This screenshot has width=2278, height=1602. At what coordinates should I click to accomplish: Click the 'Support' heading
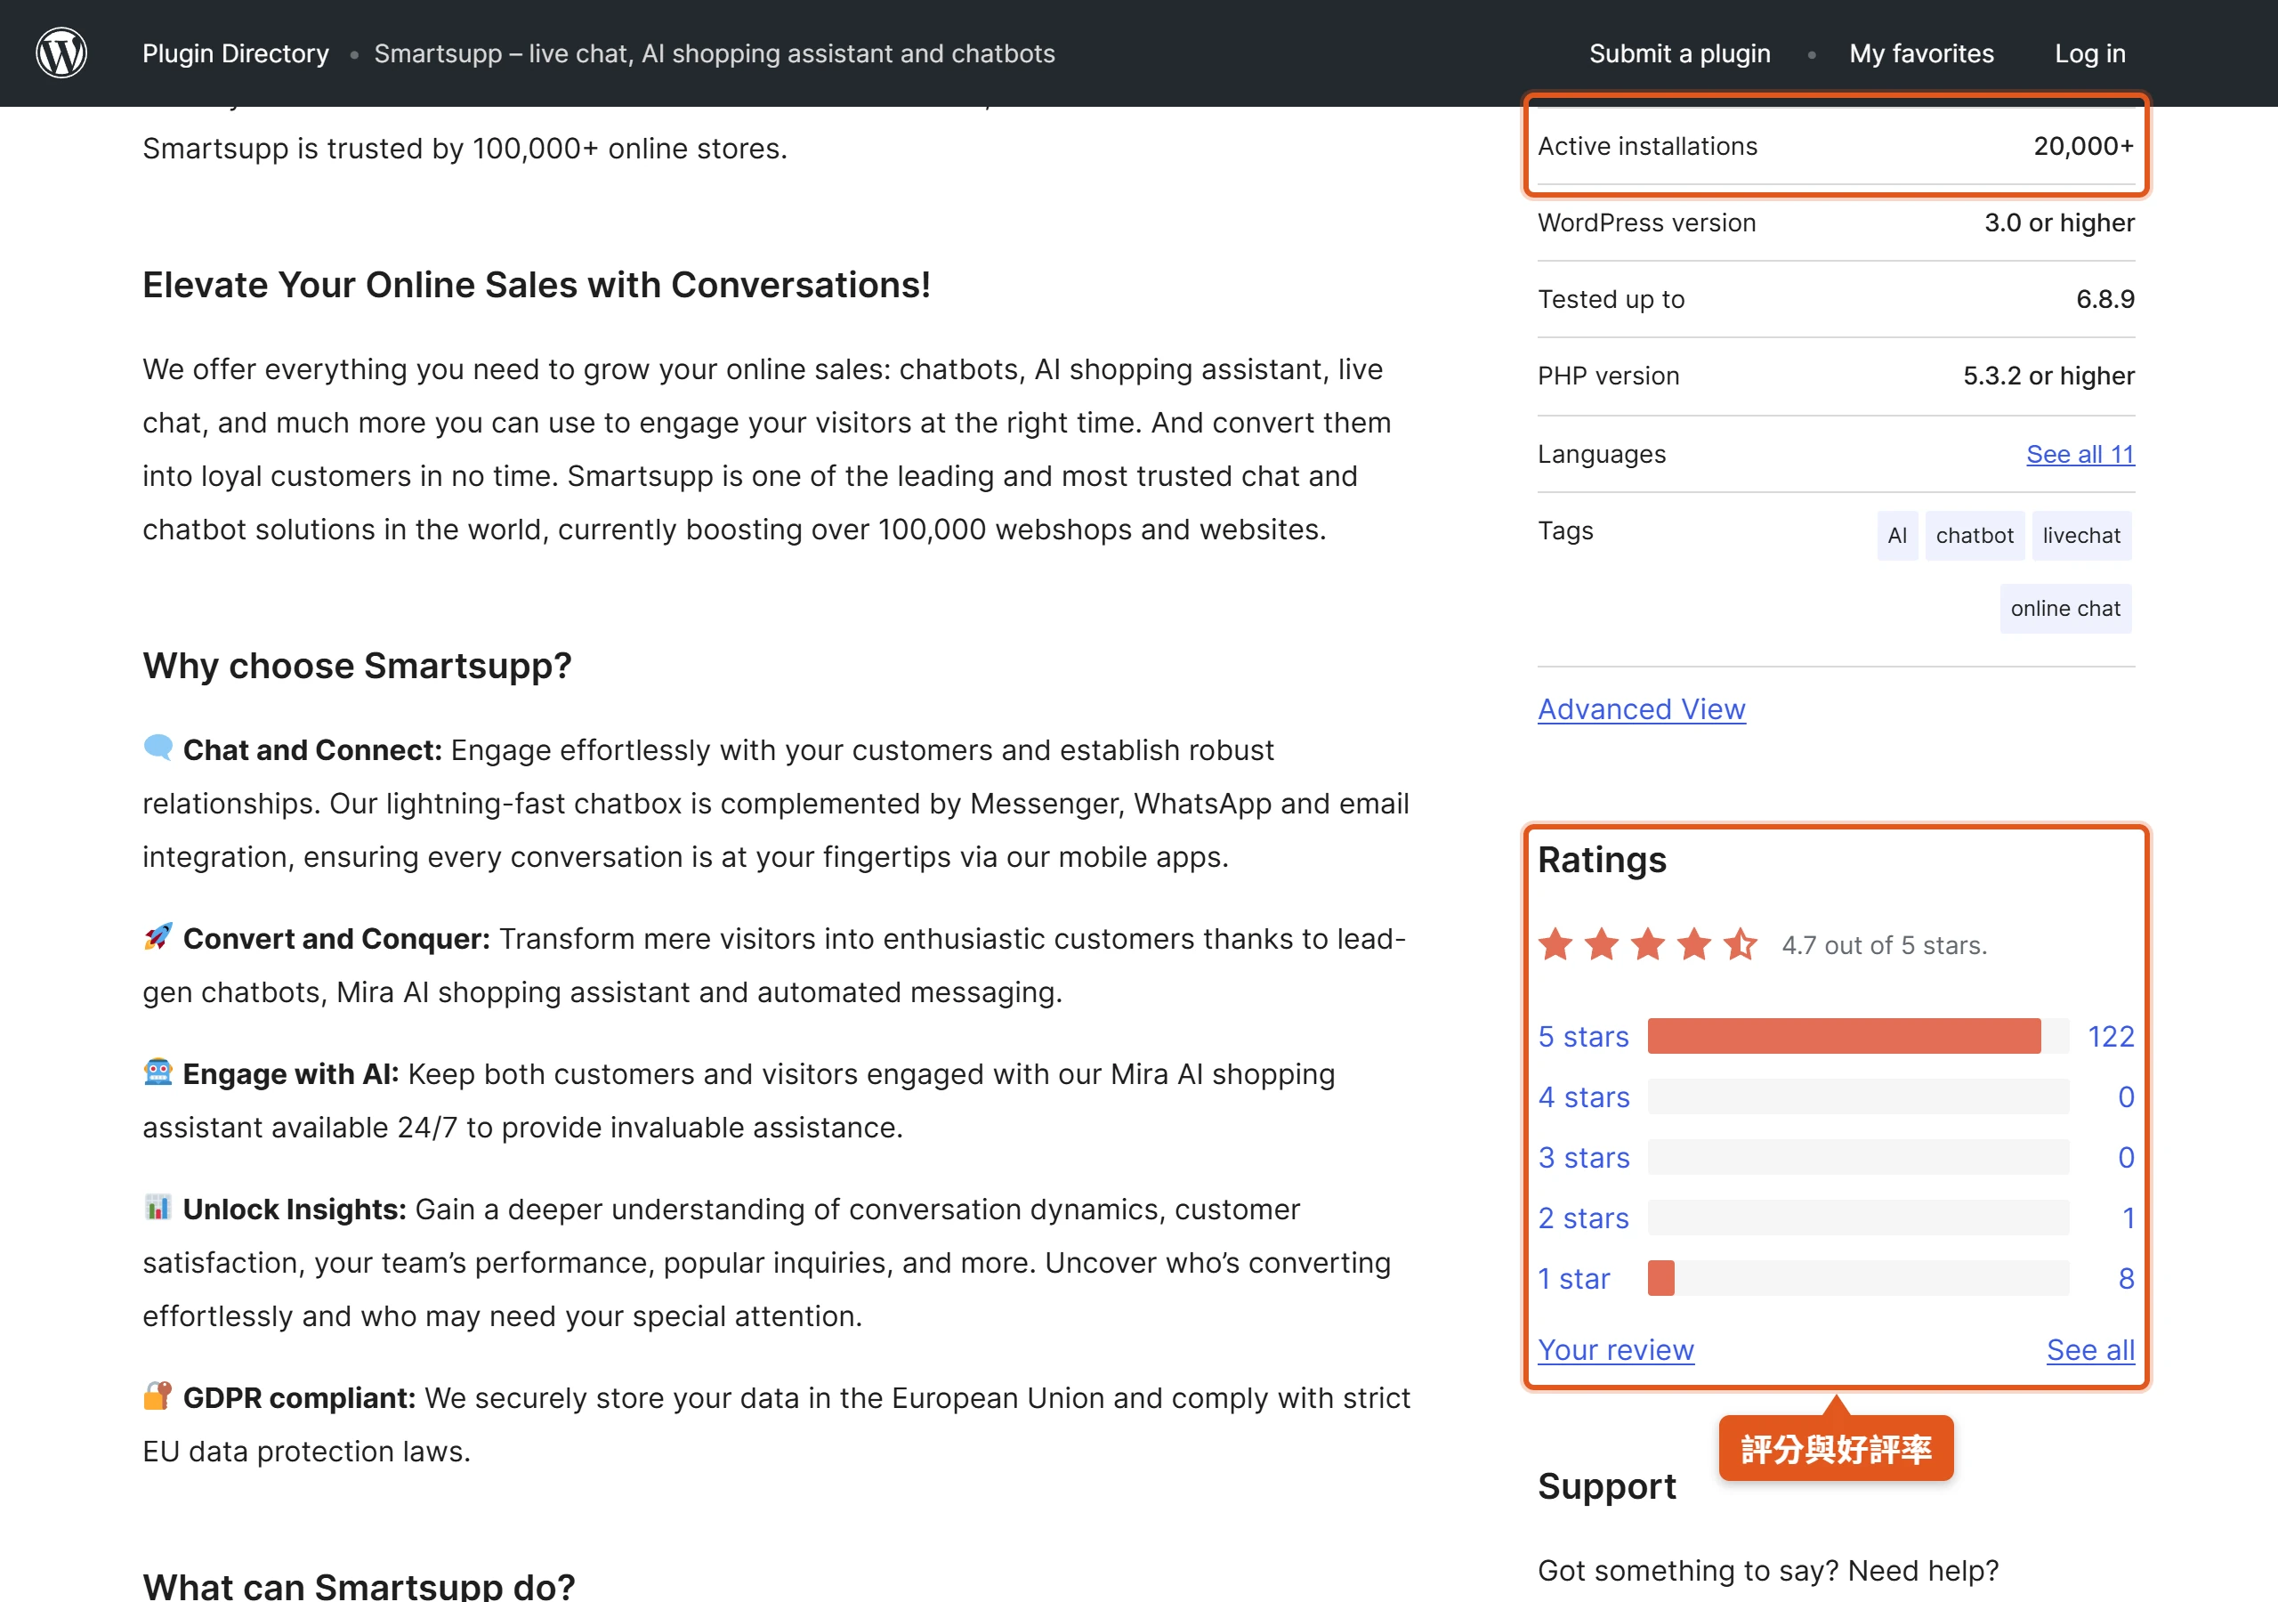[x=1606, y=1486]
